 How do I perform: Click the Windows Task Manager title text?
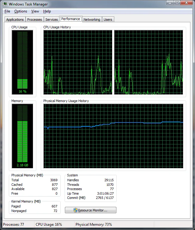tap(28, 4)
